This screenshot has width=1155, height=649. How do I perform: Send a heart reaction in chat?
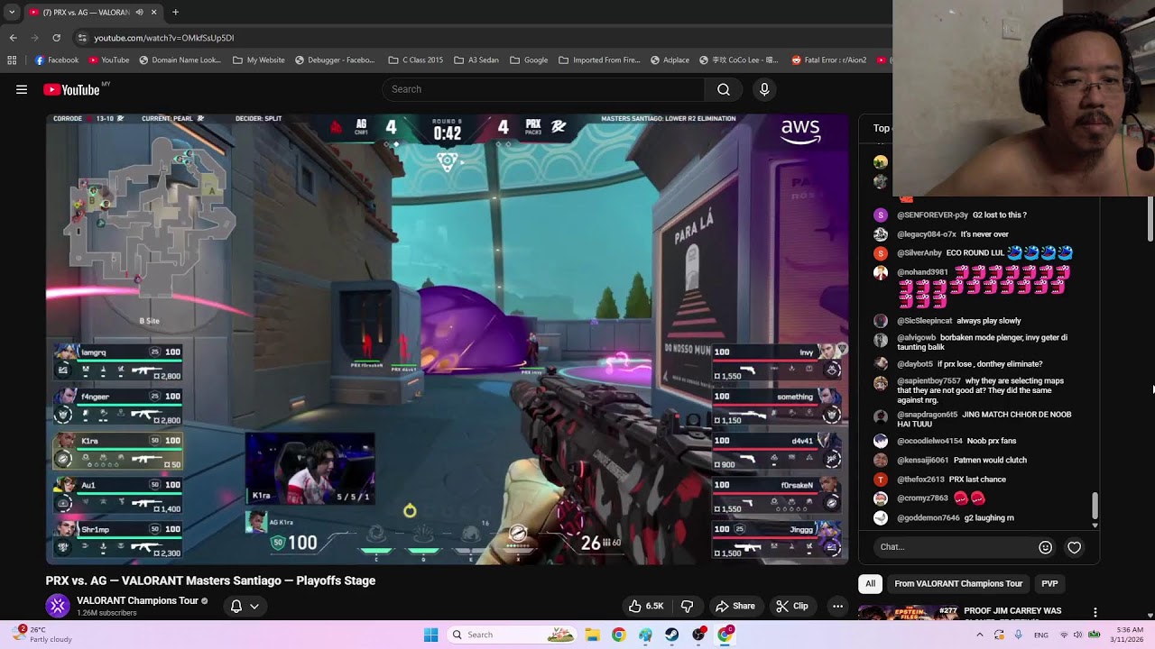pyautogui.click(x=1074, y=547)
